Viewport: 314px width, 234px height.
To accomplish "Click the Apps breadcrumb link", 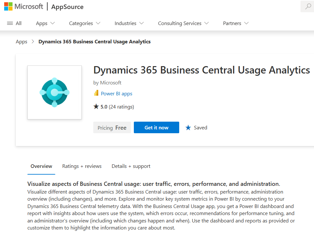I will coord(22,42).
